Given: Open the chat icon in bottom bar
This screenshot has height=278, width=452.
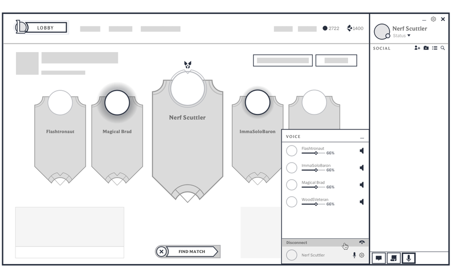Looking at the screenshot, I should [379, 258].
